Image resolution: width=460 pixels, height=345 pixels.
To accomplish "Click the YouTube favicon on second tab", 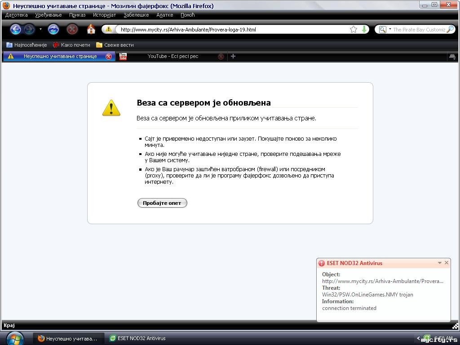I will click(123, 56).
